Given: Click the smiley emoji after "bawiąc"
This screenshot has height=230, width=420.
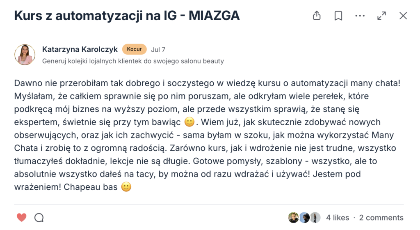Looking at the screenshot, I should point(189,122).
